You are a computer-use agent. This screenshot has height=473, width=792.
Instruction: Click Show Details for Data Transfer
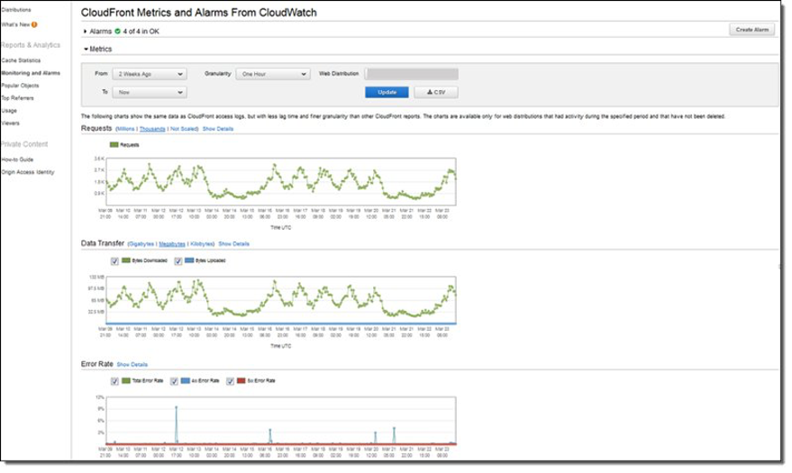(x=234, y=244)
